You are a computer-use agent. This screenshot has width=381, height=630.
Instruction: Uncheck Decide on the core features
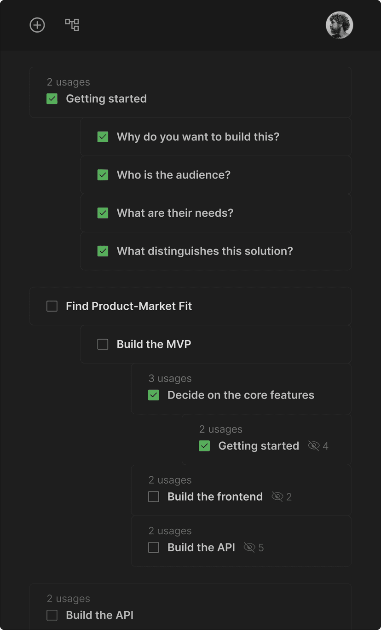pos(153,395)
